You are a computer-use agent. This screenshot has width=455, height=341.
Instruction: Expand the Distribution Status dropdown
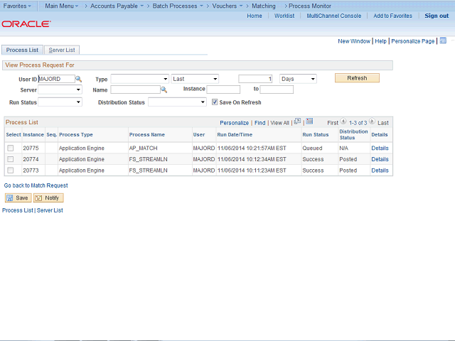(176, 102)
